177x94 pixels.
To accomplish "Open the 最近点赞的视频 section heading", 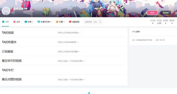I will [x=12, y=79].
